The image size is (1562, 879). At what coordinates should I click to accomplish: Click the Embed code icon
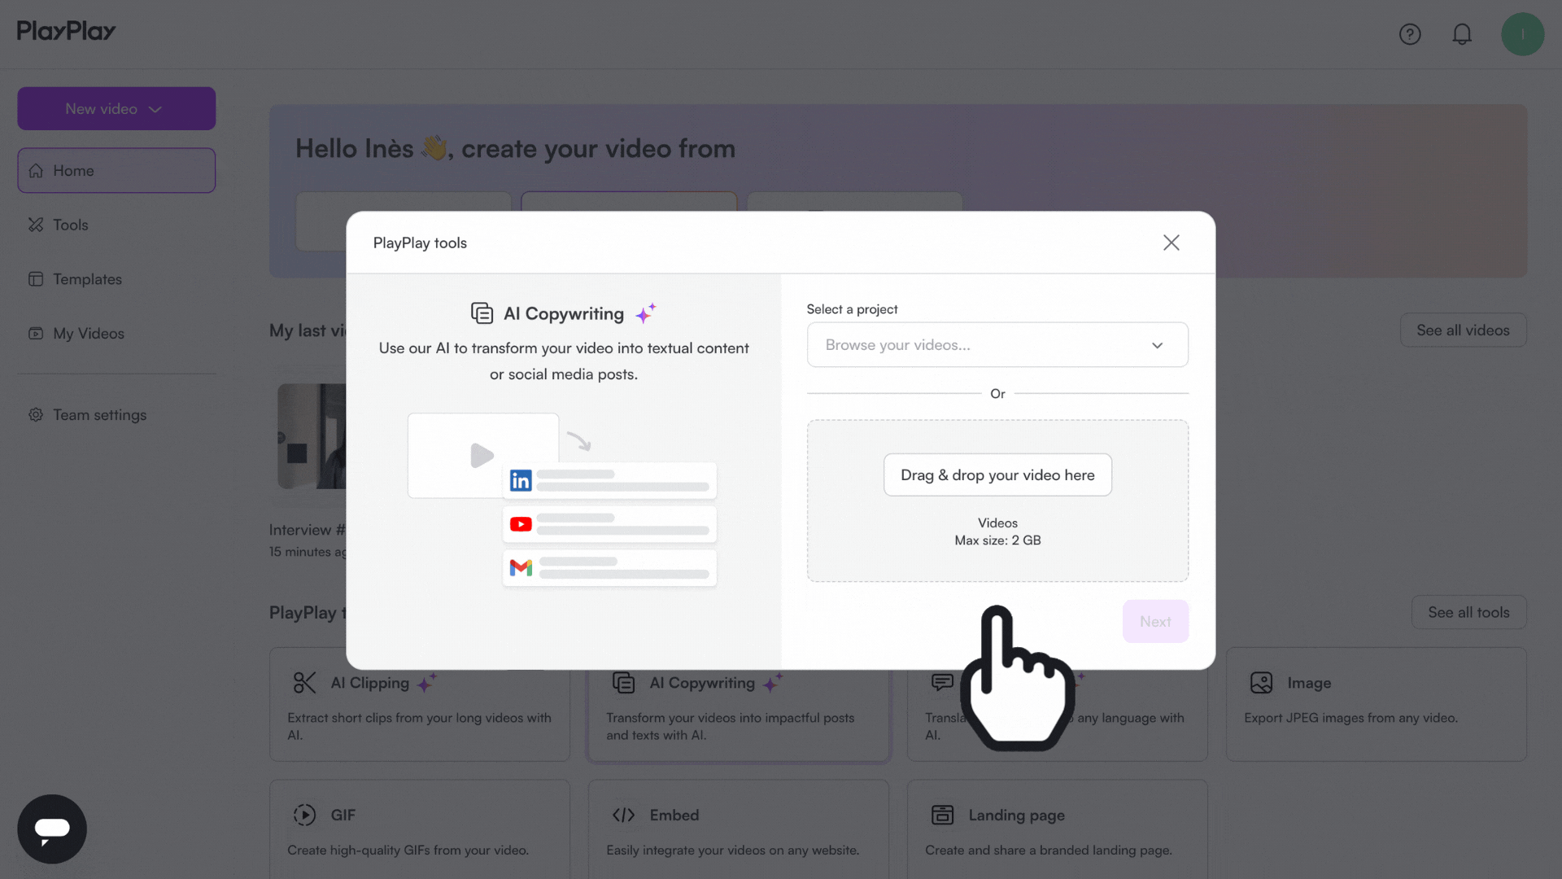(623, 815)
